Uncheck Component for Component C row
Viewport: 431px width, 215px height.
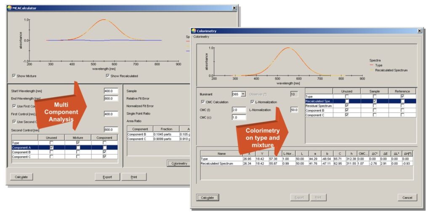[104, 157]
